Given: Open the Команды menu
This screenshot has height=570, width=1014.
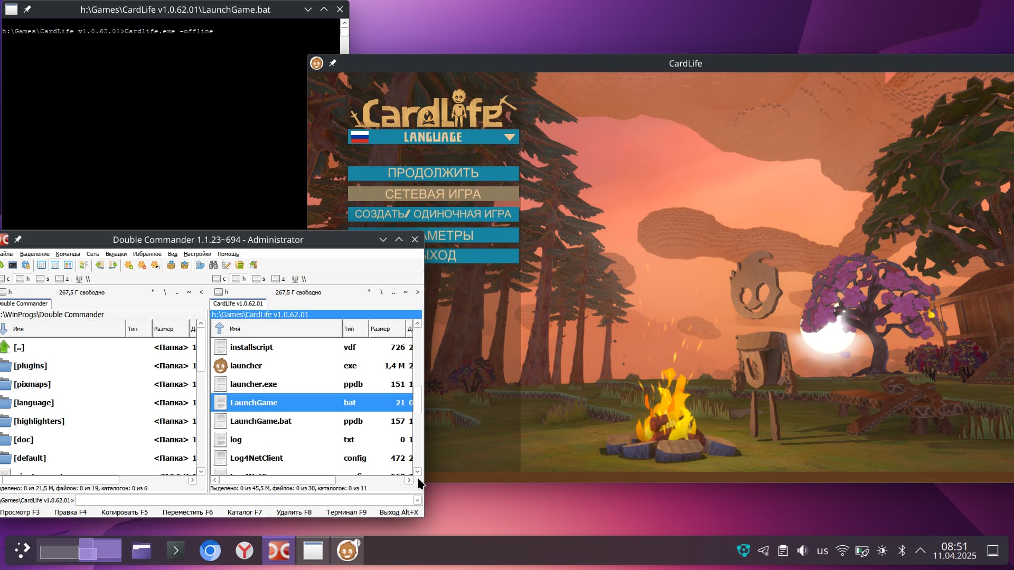Looking at the screenshot, I should pyautogui.click(x=68, y=254).
